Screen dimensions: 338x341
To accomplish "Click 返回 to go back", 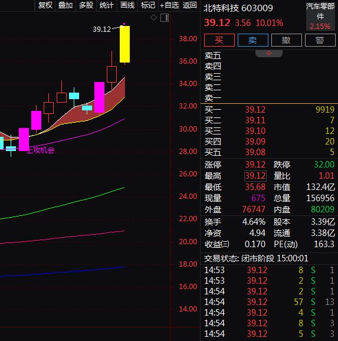I will [x=190, y=5].
